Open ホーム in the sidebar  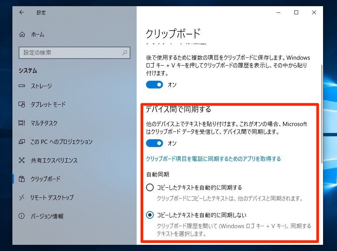[38, 35]
